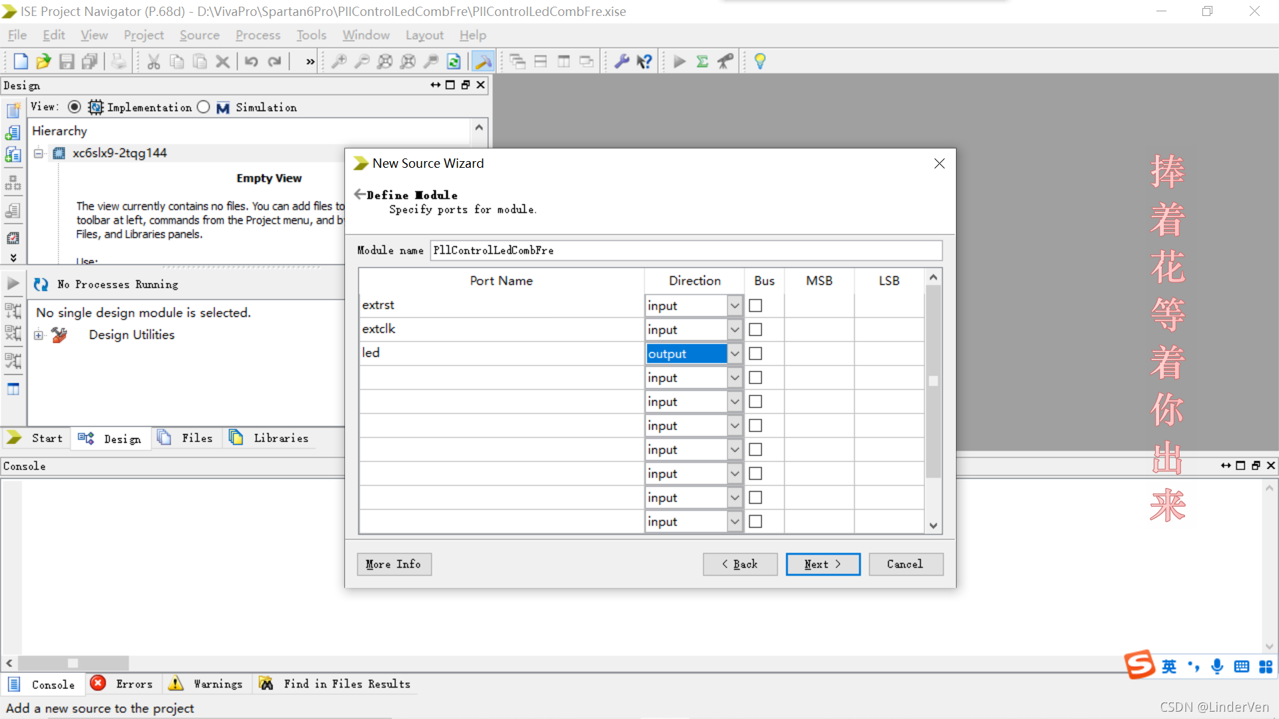Click the wrench settings toolbar icon

tap(622, 61)
